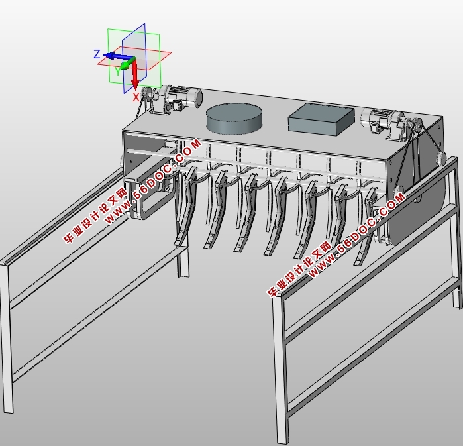463x446 pixels.
Task: Select the green Y axis arrow
Action: (128, 64)
